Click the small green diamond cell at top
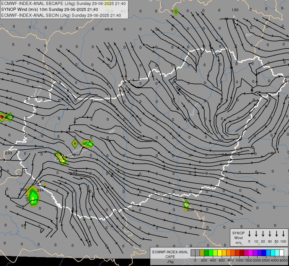 pyautogui.click(x=176, y=12)
